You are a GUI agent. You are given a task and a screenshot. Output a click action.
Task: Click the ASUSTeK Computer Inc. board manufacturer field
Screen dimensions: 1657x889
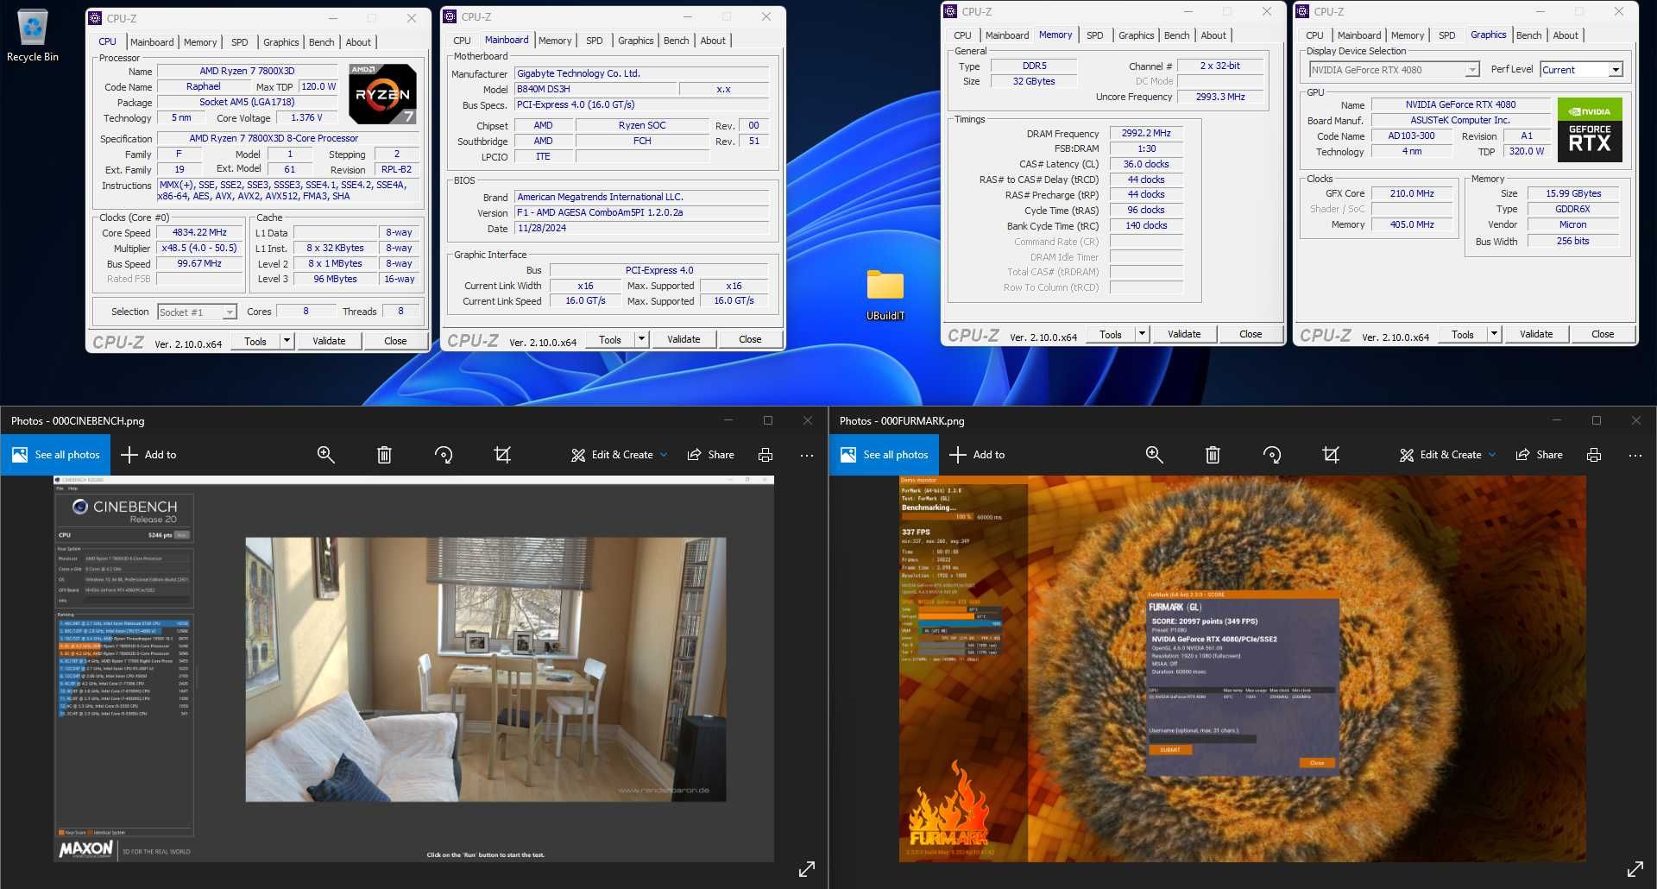[1460, 120]
